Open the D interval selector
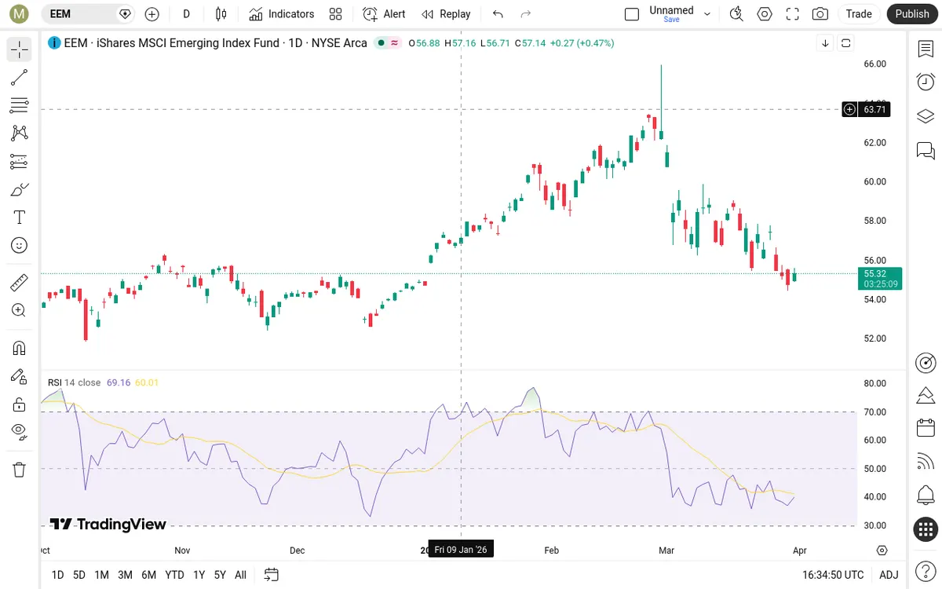Screen dimensions: 942x589 (x=186, y=13)
